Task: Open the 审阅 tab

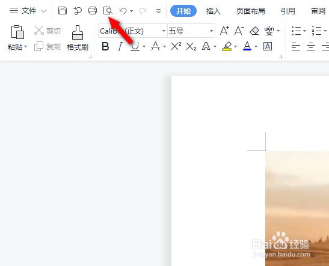Action: click(x=318, y=11)
